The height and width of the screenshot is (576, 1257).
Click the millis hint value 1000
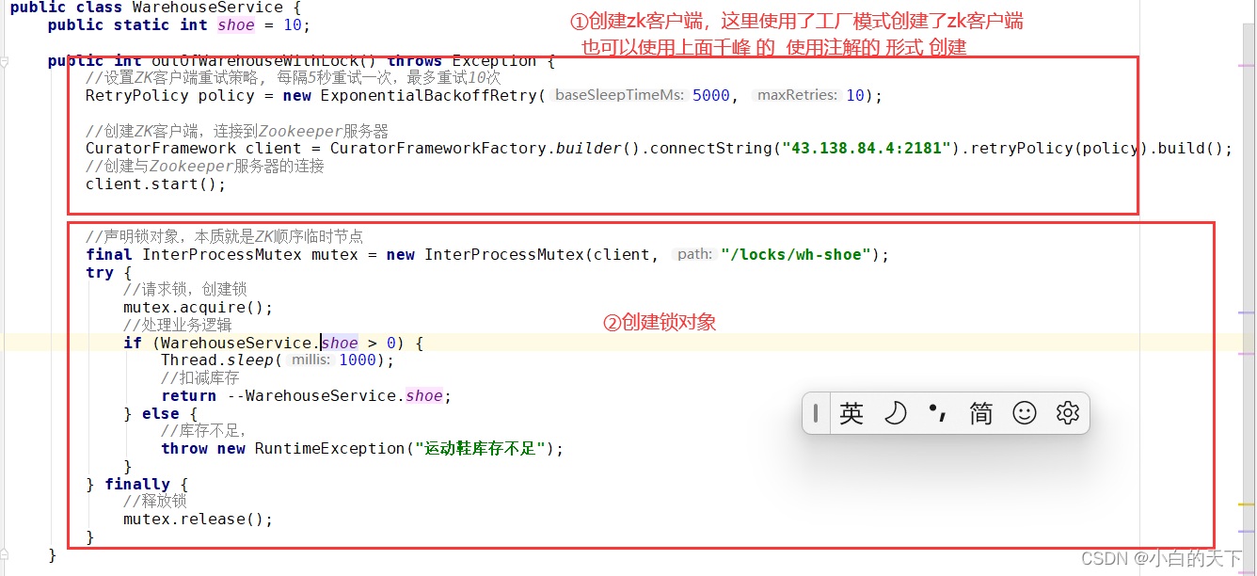click(358, 360)
